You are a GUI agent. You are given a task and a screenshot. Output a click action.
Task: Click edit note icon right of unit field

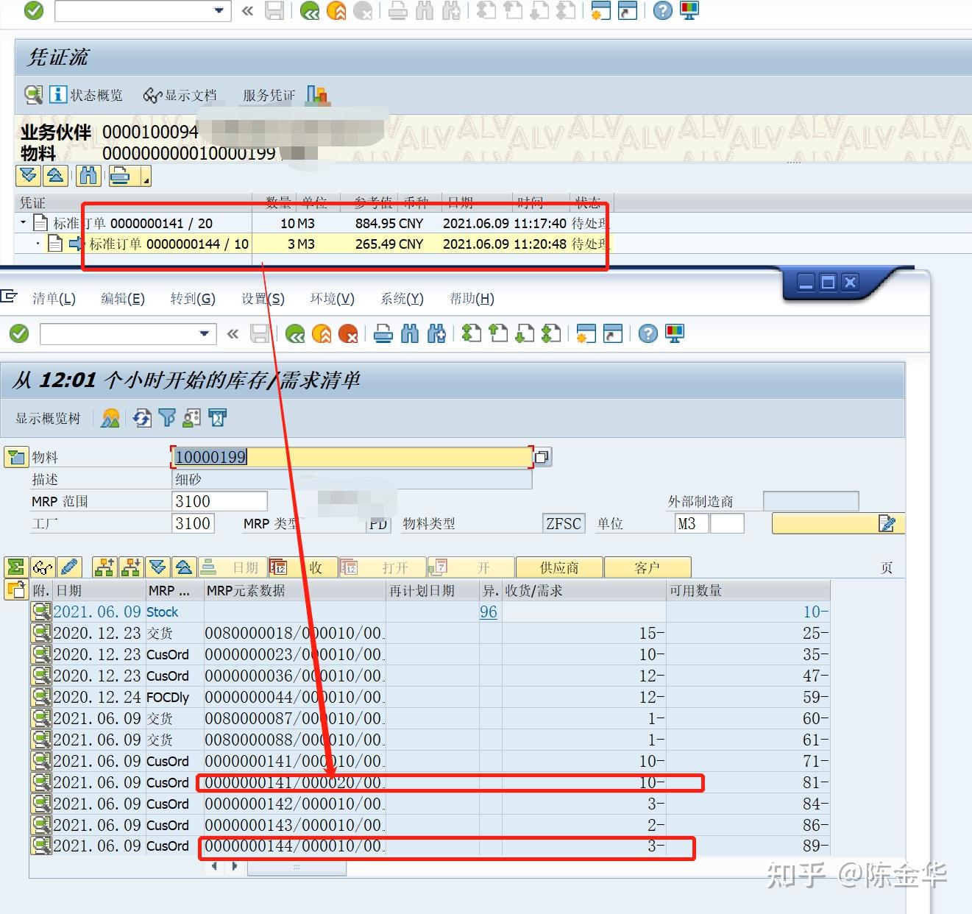(887, 523)
